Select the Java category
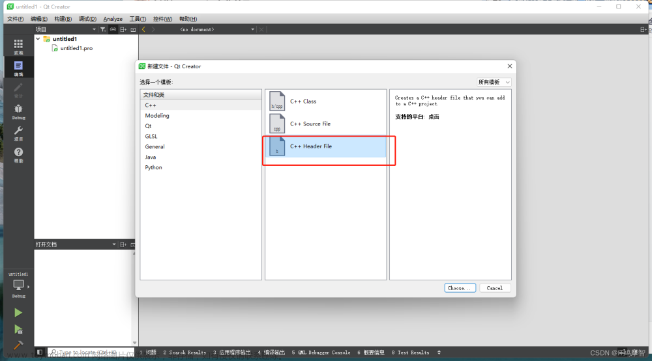 [x=201, y=157]
